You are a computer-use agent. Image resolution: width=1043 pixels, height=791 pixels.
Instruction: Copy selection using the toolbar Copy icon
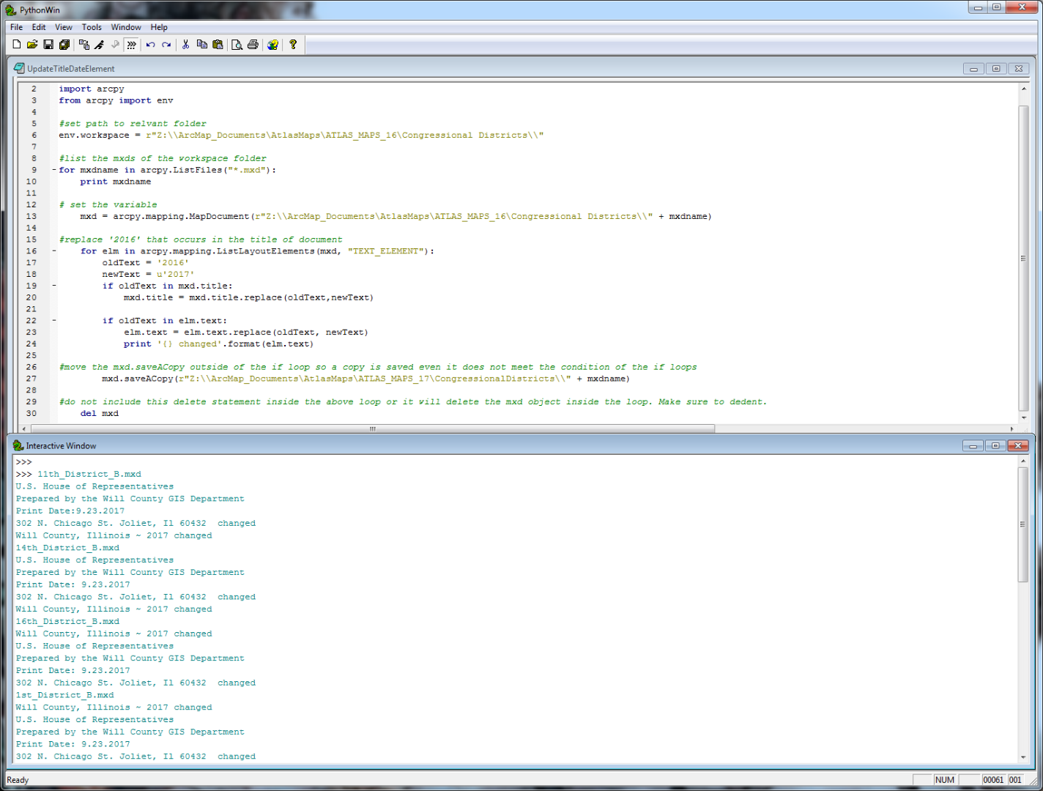point(202,45)
